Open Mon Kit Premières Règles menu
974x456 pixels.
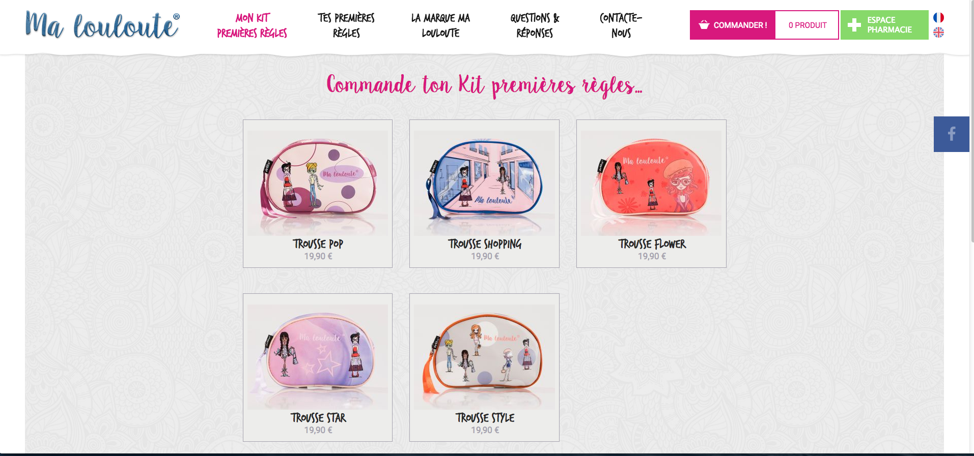point(252,25)
